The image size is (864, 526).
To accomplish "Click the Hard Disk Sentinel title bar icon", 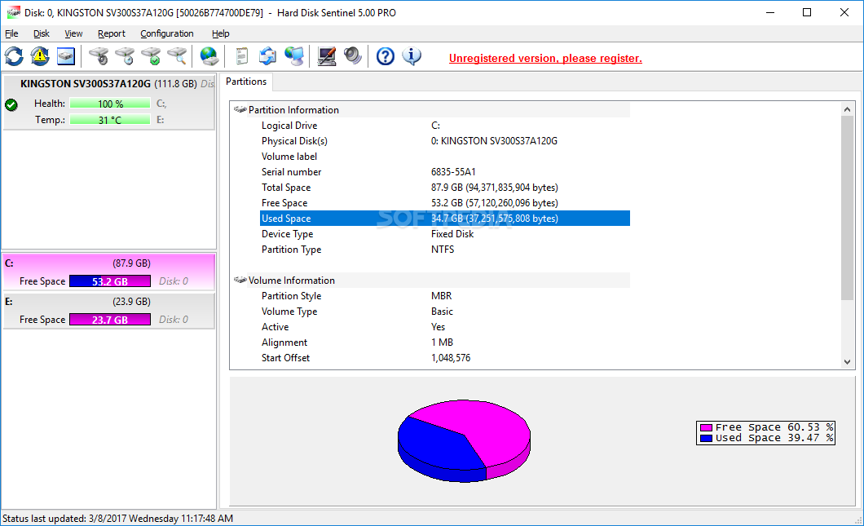I will (13, 13).
